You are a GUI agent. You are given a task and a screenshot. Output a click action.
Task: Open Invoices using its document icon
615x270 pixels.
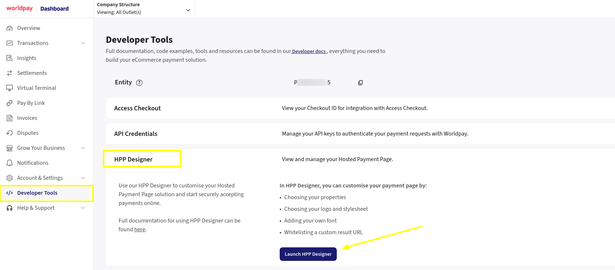10,118
